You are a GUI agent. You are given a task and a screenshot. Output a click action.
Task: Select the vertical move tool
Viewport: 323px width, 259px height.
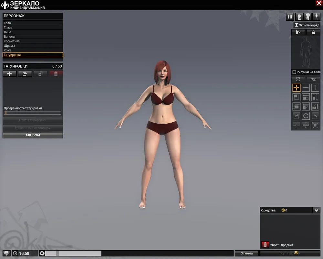coord(315,88)
